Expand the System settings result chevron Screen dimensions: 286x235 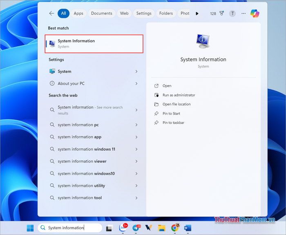[x=136, y=72]
